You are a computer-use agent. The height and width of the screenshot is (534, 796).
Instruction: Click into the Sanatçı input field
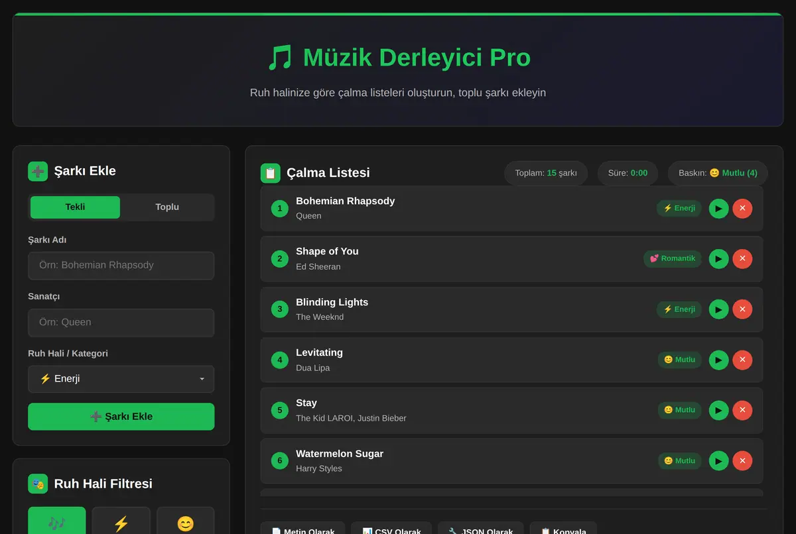pyautogui.click(x=121, y=323)
